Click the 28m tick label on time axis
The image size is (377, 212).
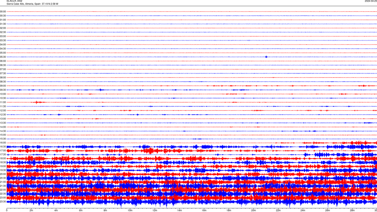pyautogui.click(x=352, y=210)
